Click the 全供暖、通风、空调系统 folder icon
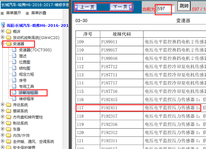The height and width of the screenshot is (149, 206). click(x=8, y=141)
